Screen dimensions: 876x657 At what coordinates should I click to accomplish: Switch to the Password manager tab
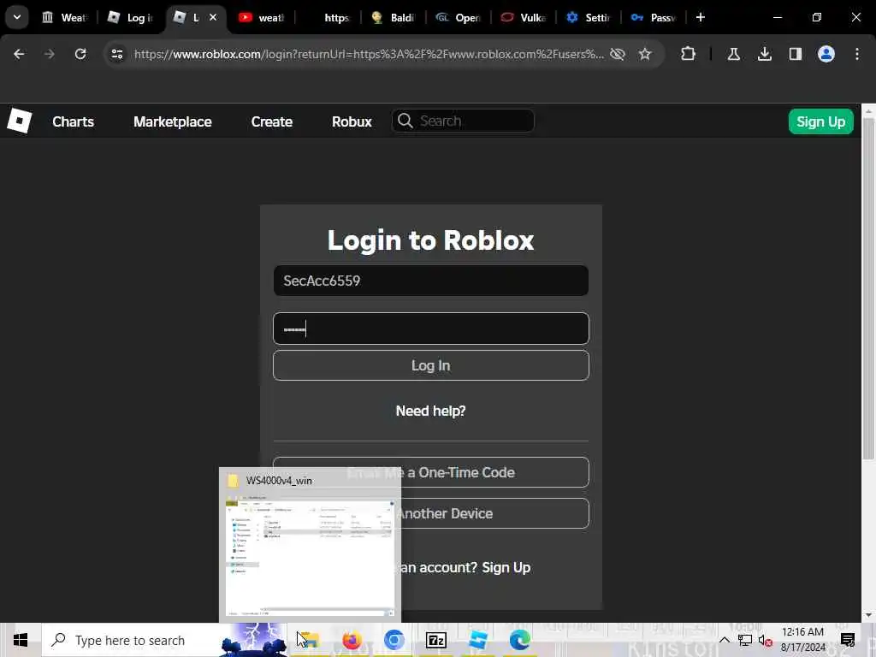coord(654,18)
